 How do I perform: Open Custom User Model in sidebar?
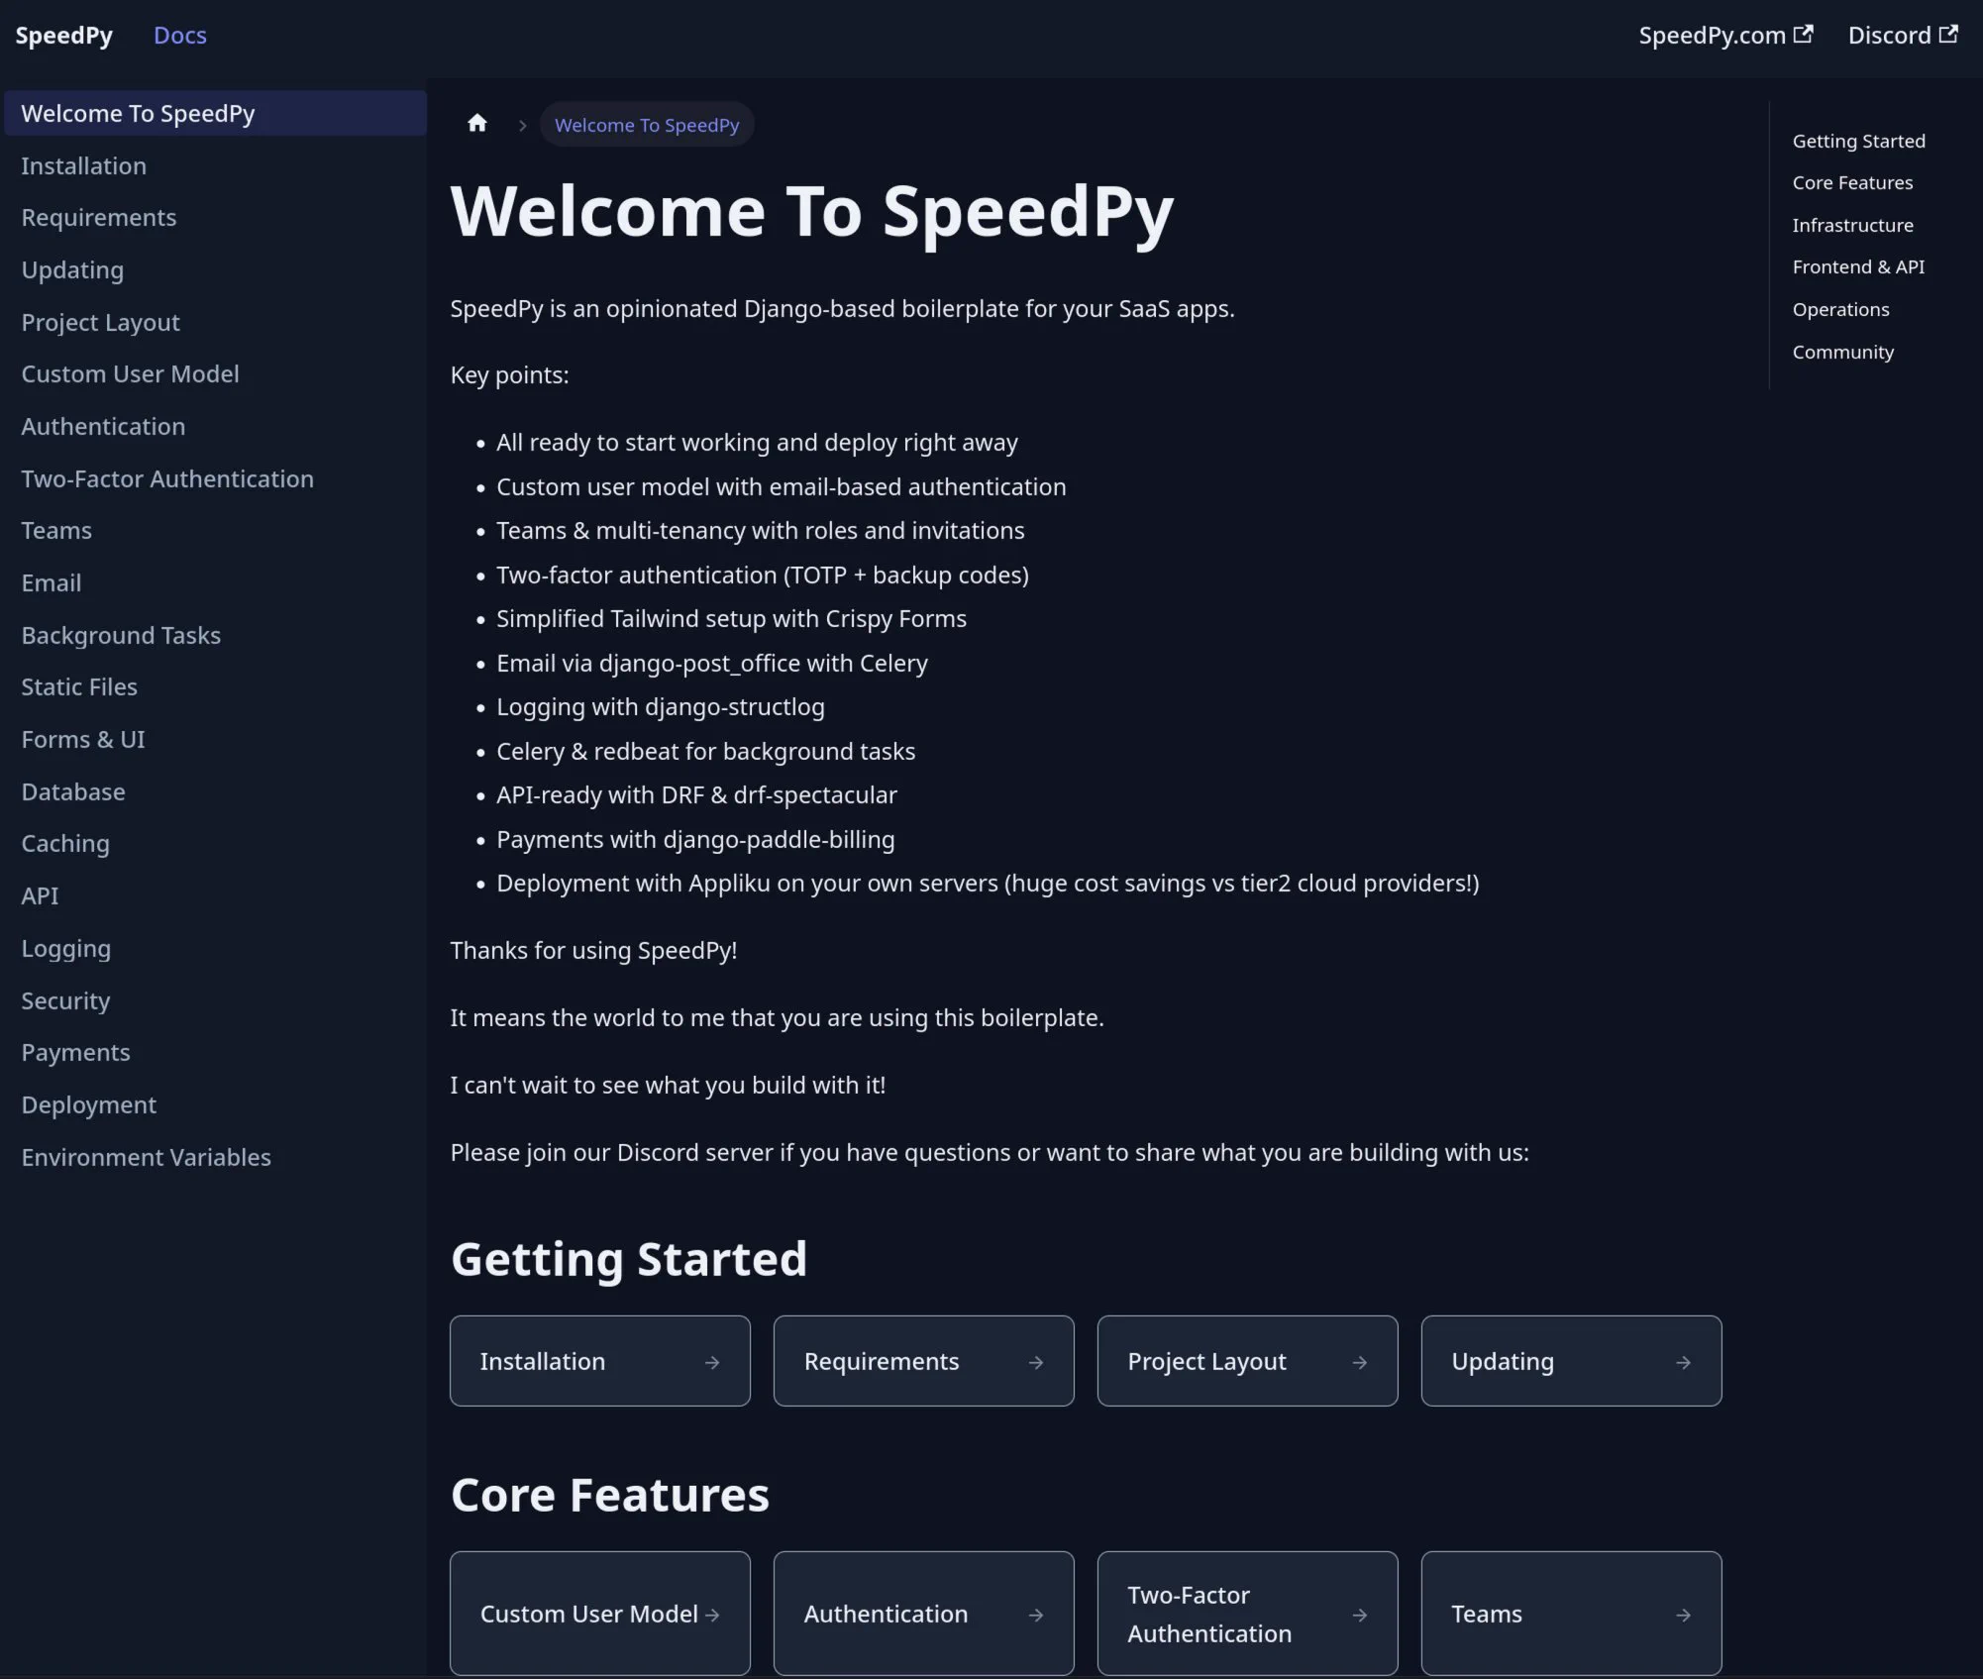(x=216, y=373)
